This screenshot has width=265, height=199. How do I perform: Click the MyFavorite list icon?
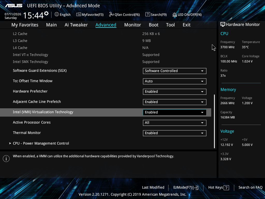79,15
